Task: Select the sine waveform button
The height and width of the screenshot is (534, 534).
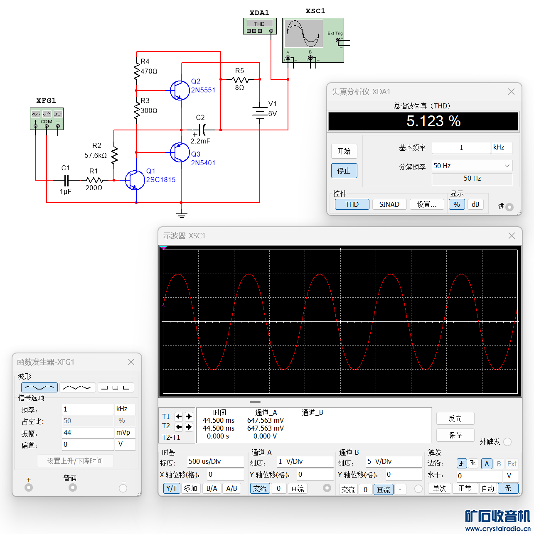Action: click(39, 387)
